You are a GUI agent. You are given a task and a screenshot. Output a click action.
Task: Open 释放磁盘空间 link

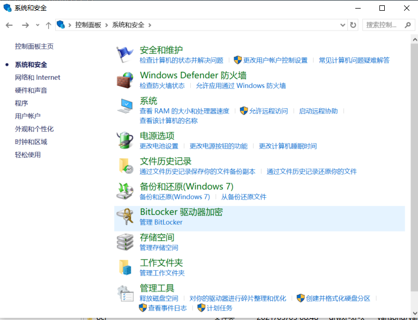(x=159, y=299)
